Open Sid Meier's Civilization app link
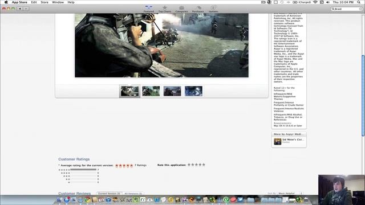The height and width of the screenshot is (205, 365). tap(293, 140)
